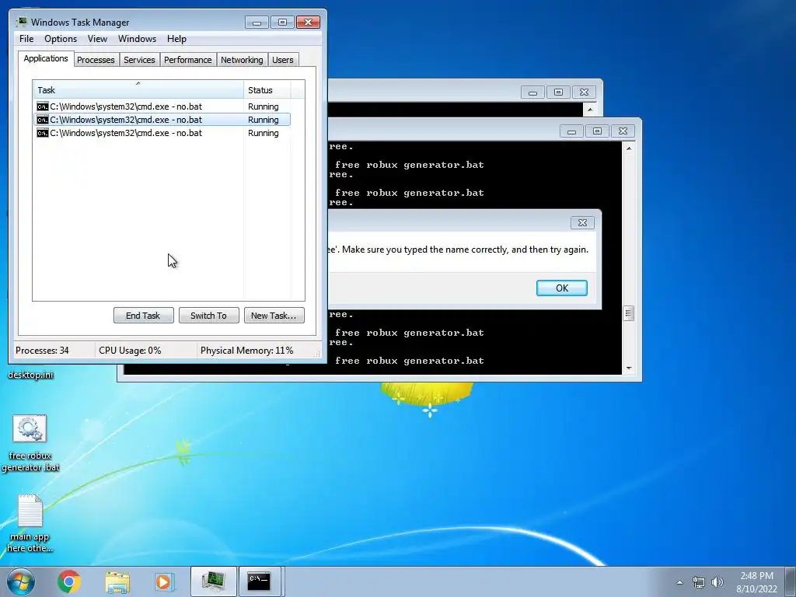
Task: Click the End Task button
Action: tap(143, 316)
